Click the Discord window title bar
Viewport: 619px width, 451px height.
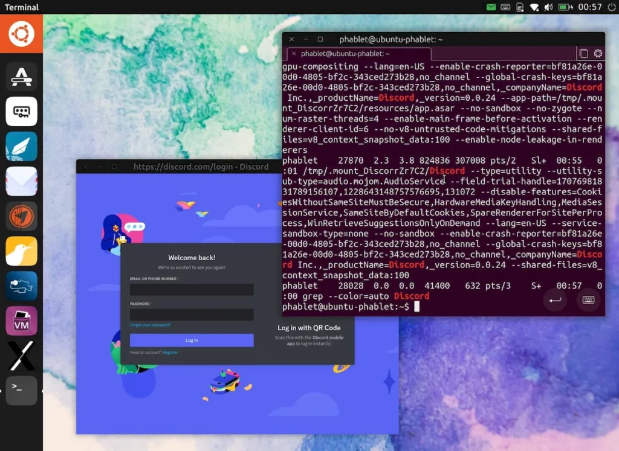pos(179,167)
